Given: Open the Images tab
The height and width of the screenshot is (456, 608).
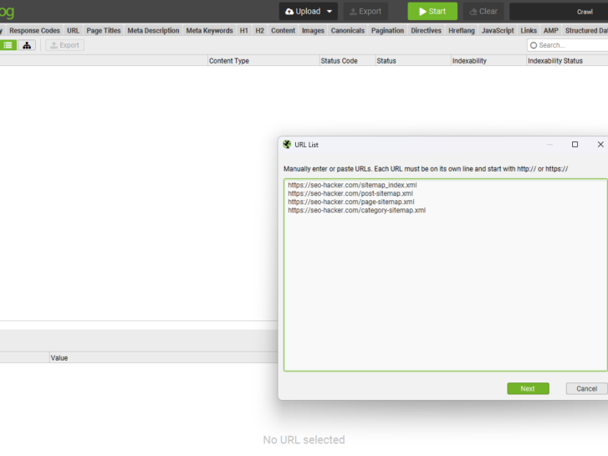Looking at the screenshot, I should (x=313, y=30).
